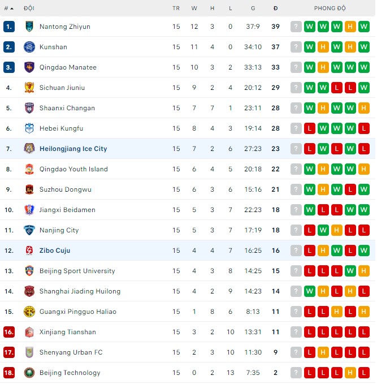Open the Shenyang Urban FC team link
The height and width of the screenshot is (384, 377).
click(70, 352)
